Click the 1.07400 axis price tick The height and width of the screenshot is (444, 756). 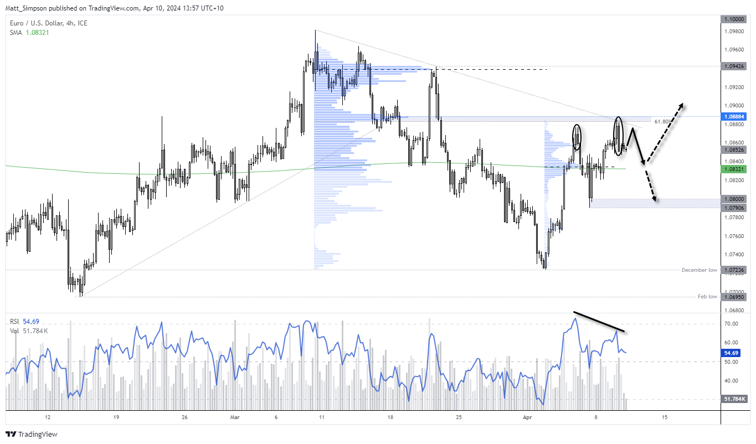pos(734,254)
